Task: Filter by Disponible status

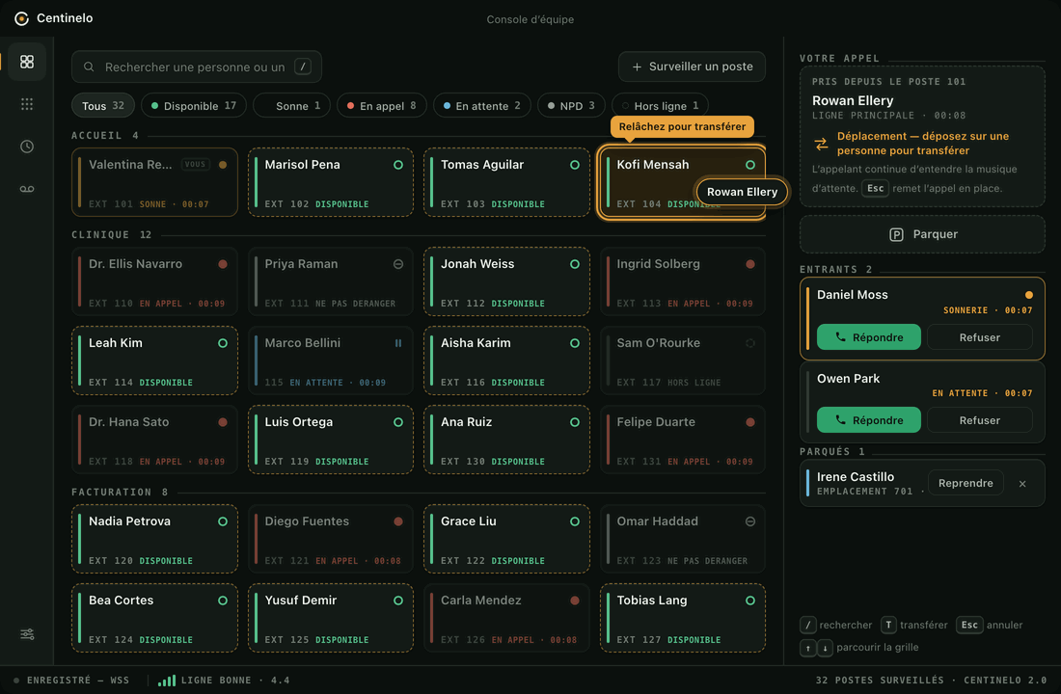Action: tap(194, 105)
